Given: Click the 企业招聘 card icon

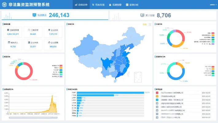Looking at the screenshot, I should [49, 42].
